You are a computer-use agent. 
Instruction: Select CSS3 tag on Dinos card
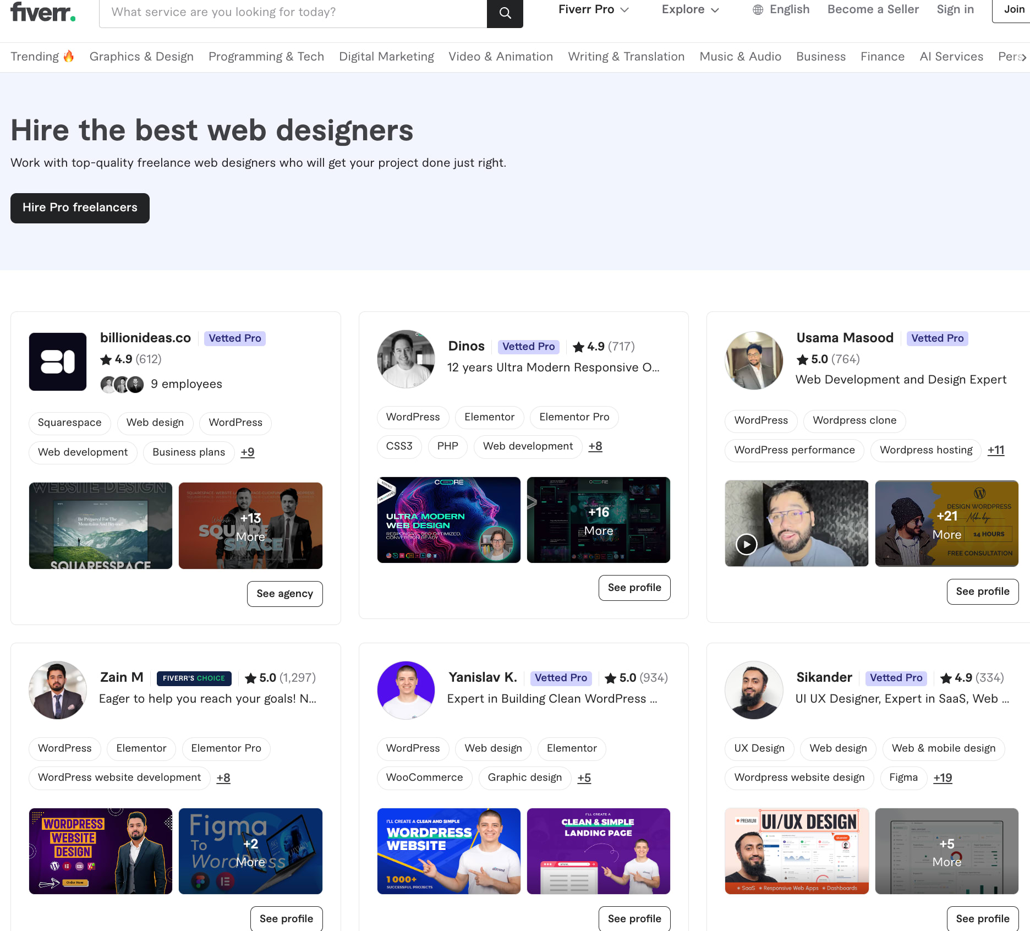point(399,446)
